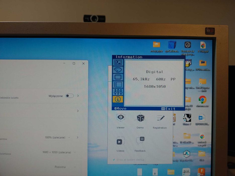Click the Viewer label in launcher
The height and width of the screenshot is (176, 235).
click(x=121, y=127)
